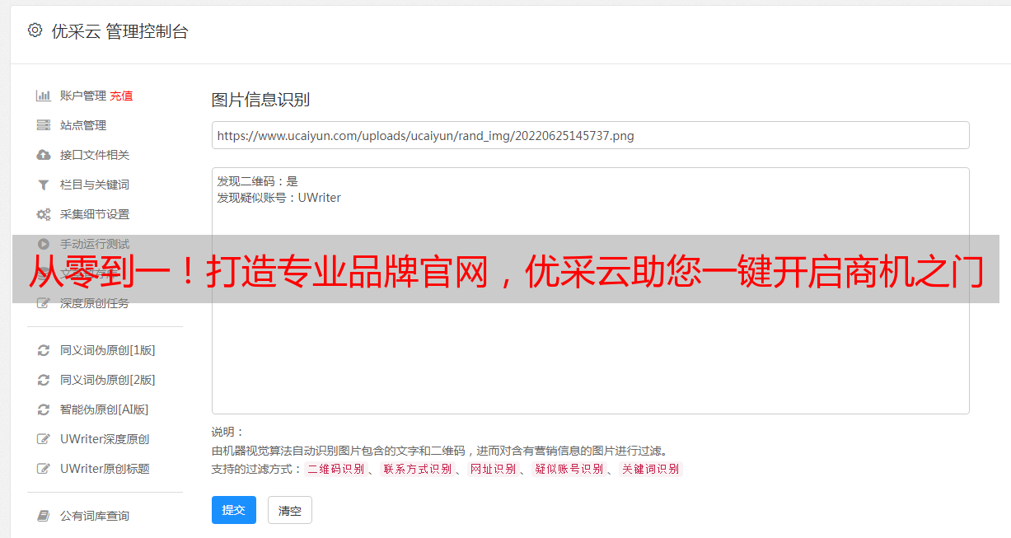
Task: Open the 账户管理 menu item
Action: [x=83, y=96]
